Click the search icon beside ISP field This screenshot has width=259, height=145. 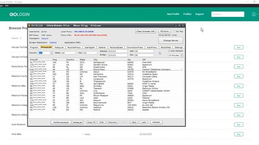pos(160,53)
